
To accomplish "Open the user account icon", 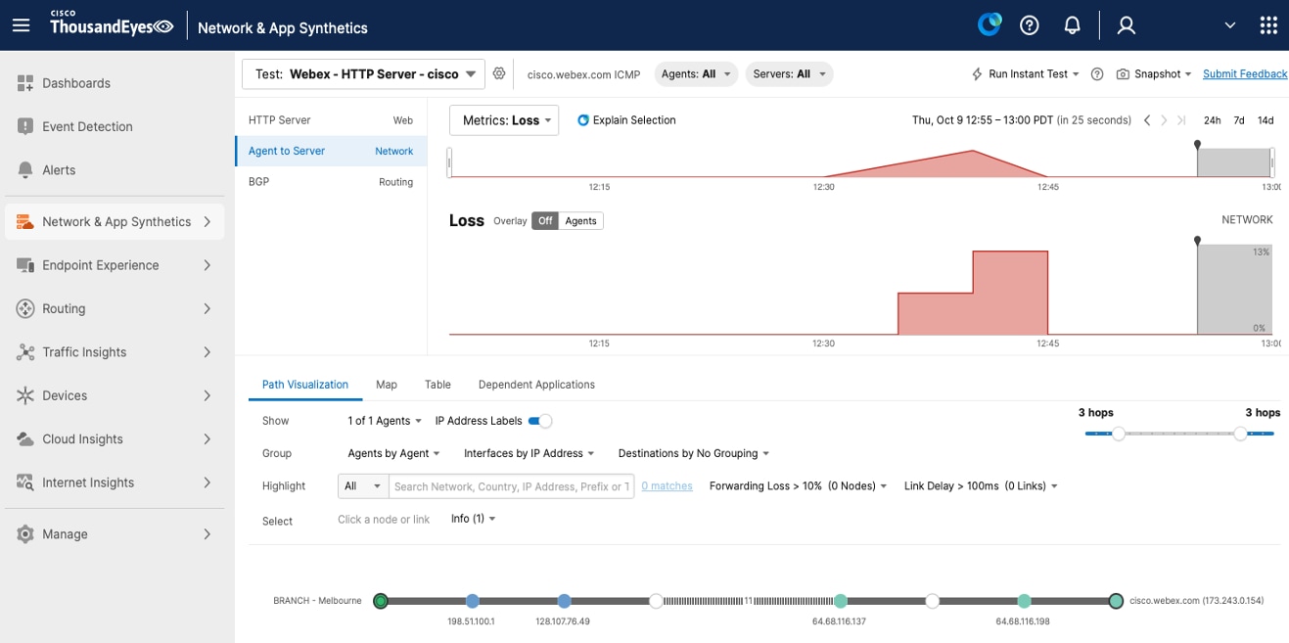I will pos(1127,26).
